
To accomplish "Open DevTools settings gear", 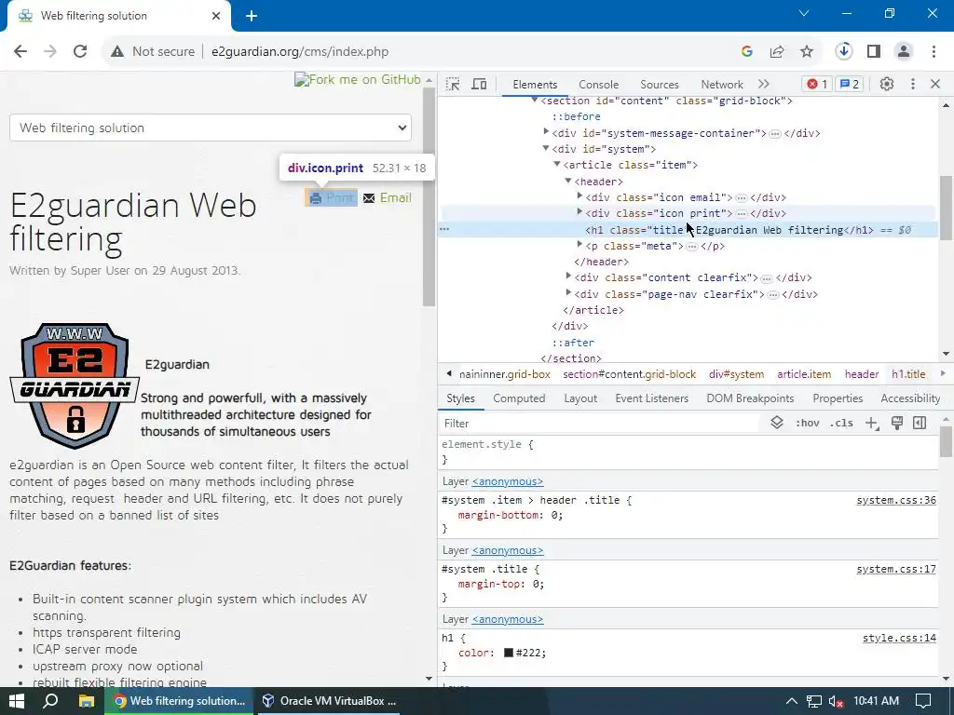I will [x=887, y=84].
